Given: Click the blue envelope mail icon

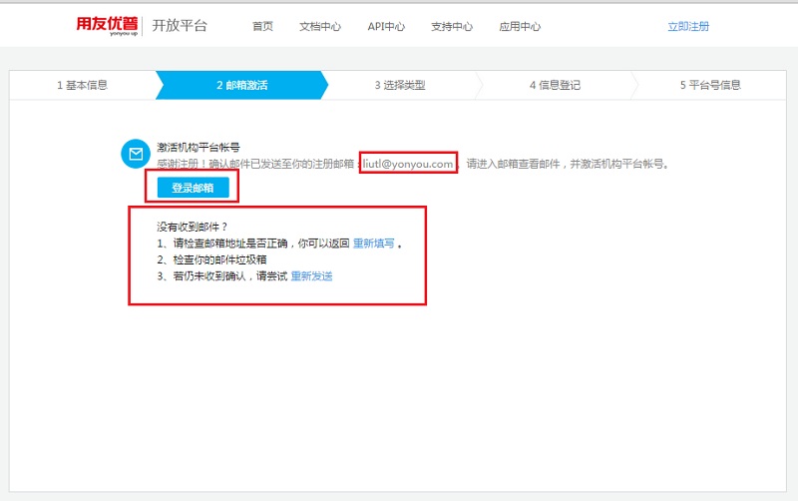Looking at the screenshot, I should point(136,154).
